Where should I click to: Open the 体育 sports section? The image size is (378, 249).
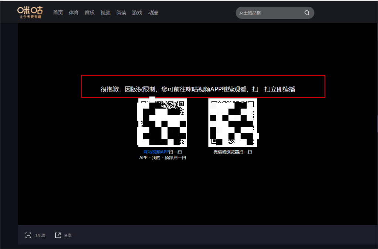[73, 13]
